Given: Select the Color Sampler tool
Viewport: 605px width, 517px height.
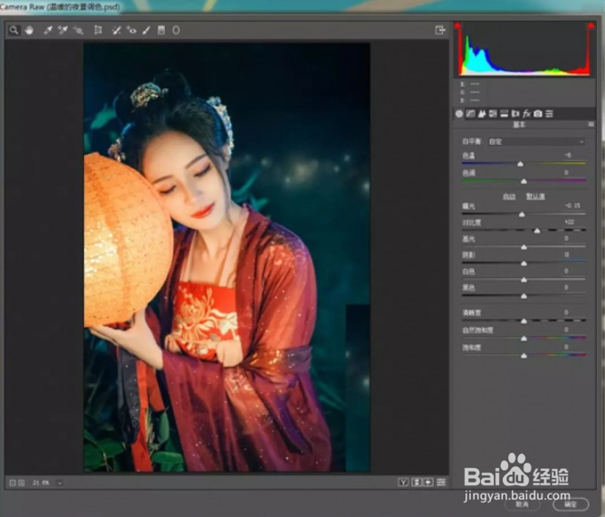Looking at the screenshot, I should (62, 30).
